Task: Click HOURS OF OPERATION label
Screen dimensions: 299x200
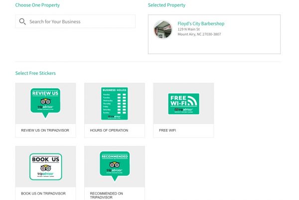Action: tap(109, 131)
